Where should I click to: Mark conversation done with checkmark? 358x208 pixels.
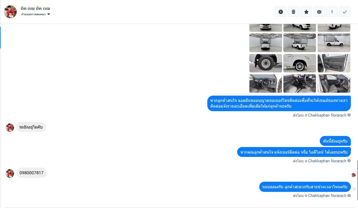tap(345, 12)
